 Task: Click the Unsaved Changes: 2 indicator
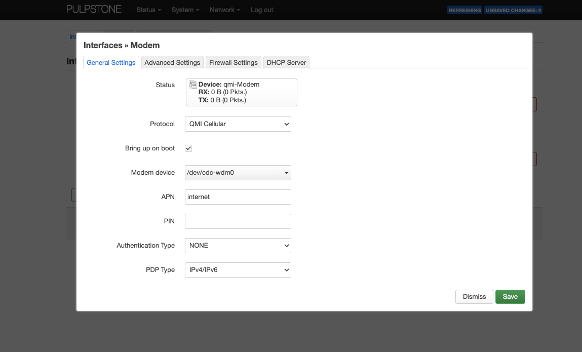(513, 11)
